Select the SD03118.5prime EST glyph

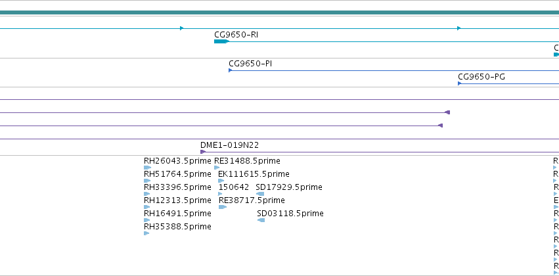[x=261, y=220]
